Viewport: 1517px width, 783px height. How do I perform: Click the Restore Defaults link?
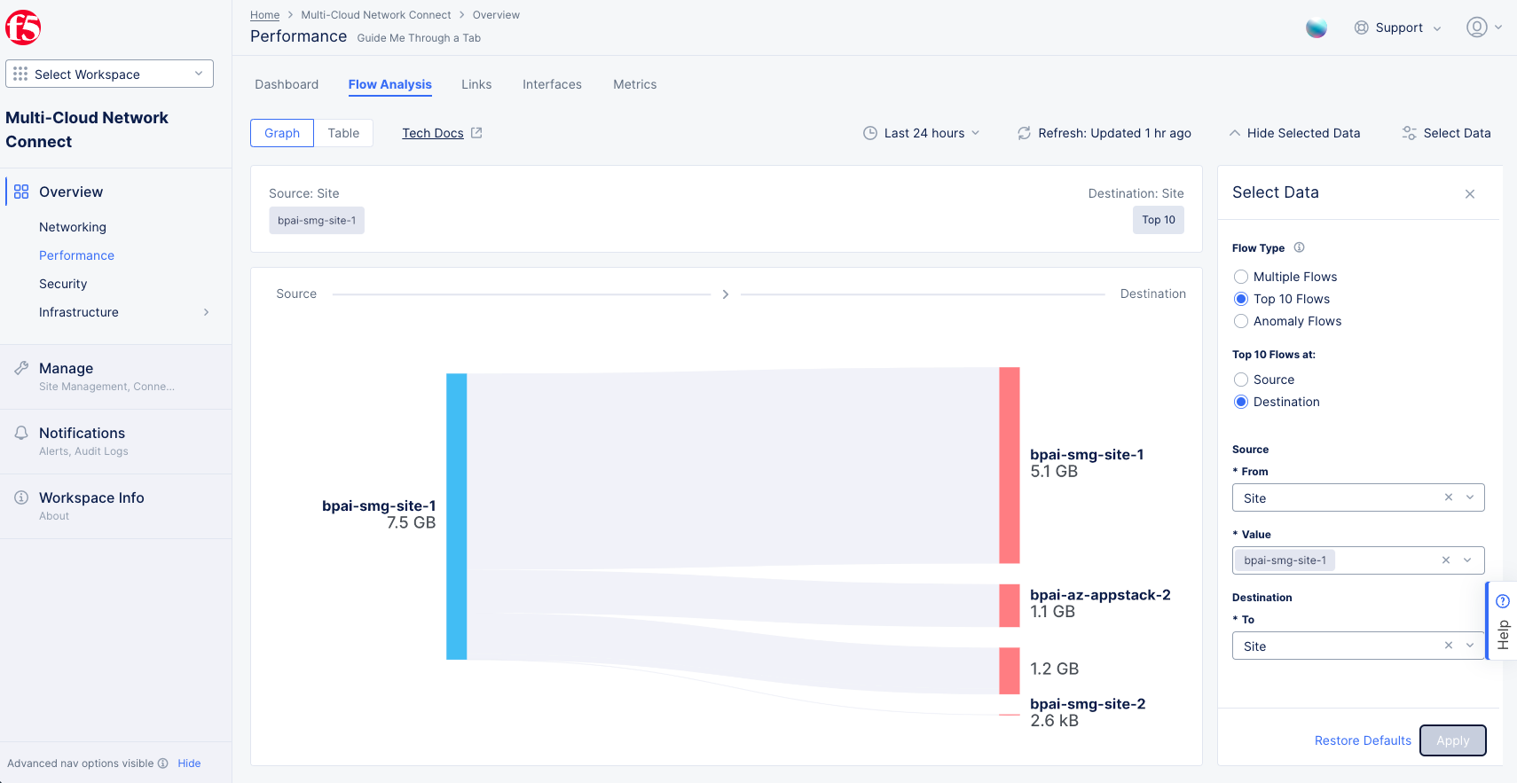coord(1362,740)
